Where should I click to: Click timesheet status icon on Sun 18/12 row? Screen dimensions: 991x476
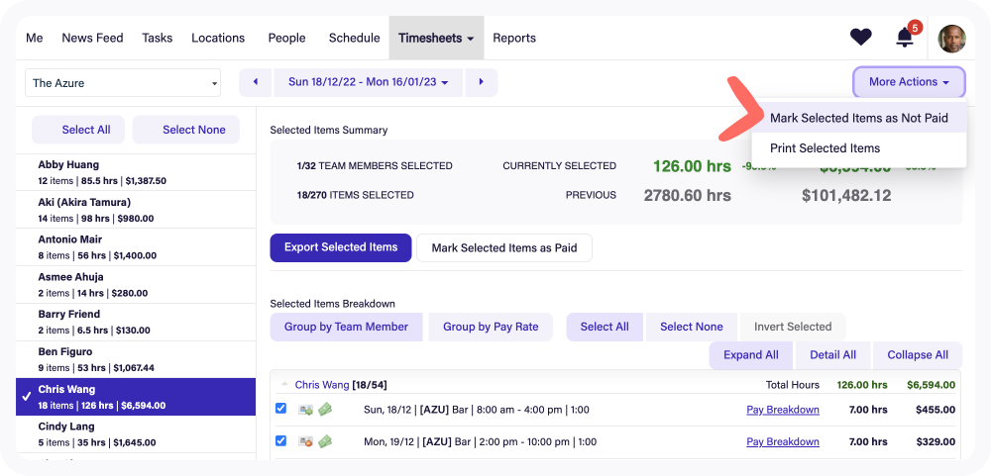click(x=306, y=410)
